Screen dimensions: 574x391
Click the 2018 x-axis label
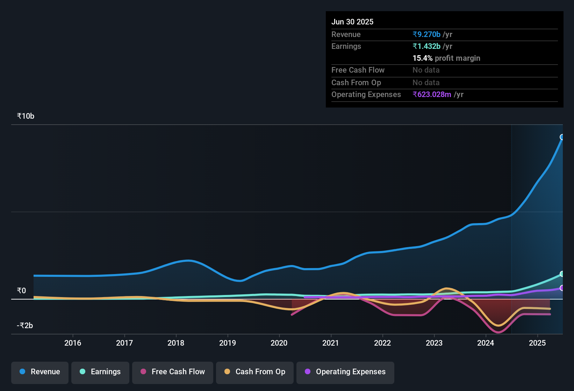coord(176,343)
